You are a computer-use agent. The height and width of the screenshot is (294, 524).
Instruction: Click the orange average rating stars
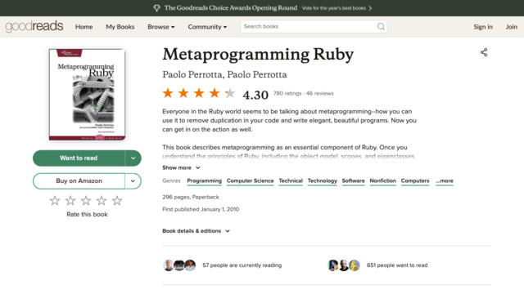point(199,93)
